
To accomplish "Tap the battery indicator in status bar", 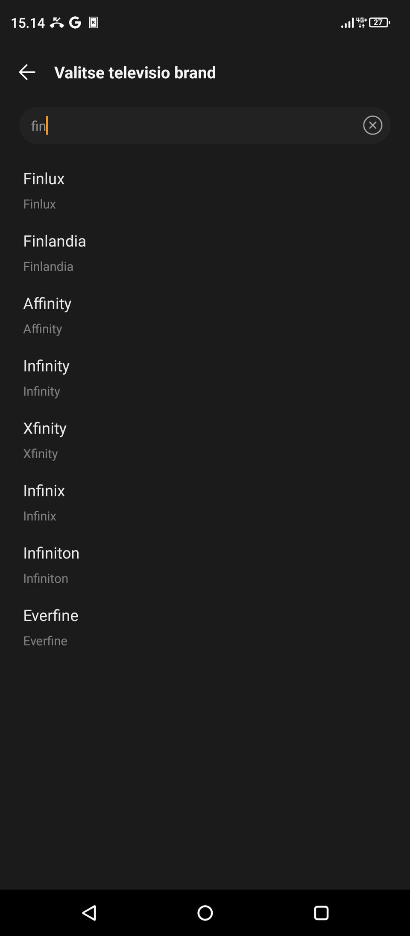I will pyautogui.click(x=379, y=22).
